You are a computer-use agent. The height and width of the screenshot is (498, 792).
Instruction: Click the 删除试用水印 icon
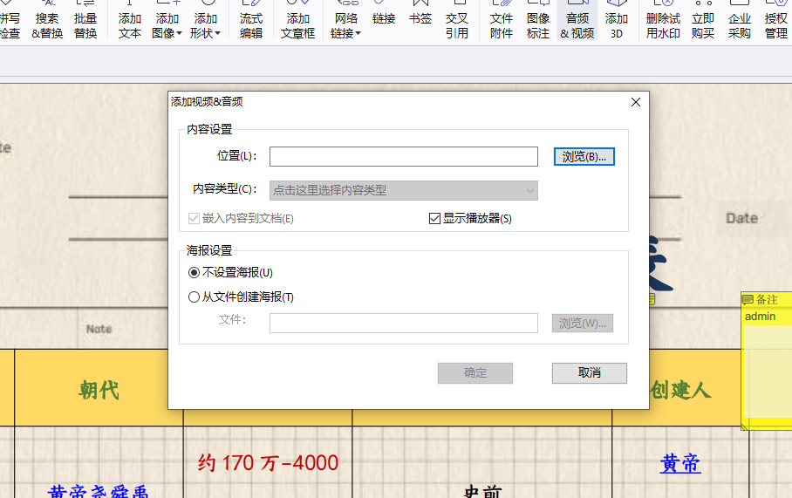pos(663,19)
